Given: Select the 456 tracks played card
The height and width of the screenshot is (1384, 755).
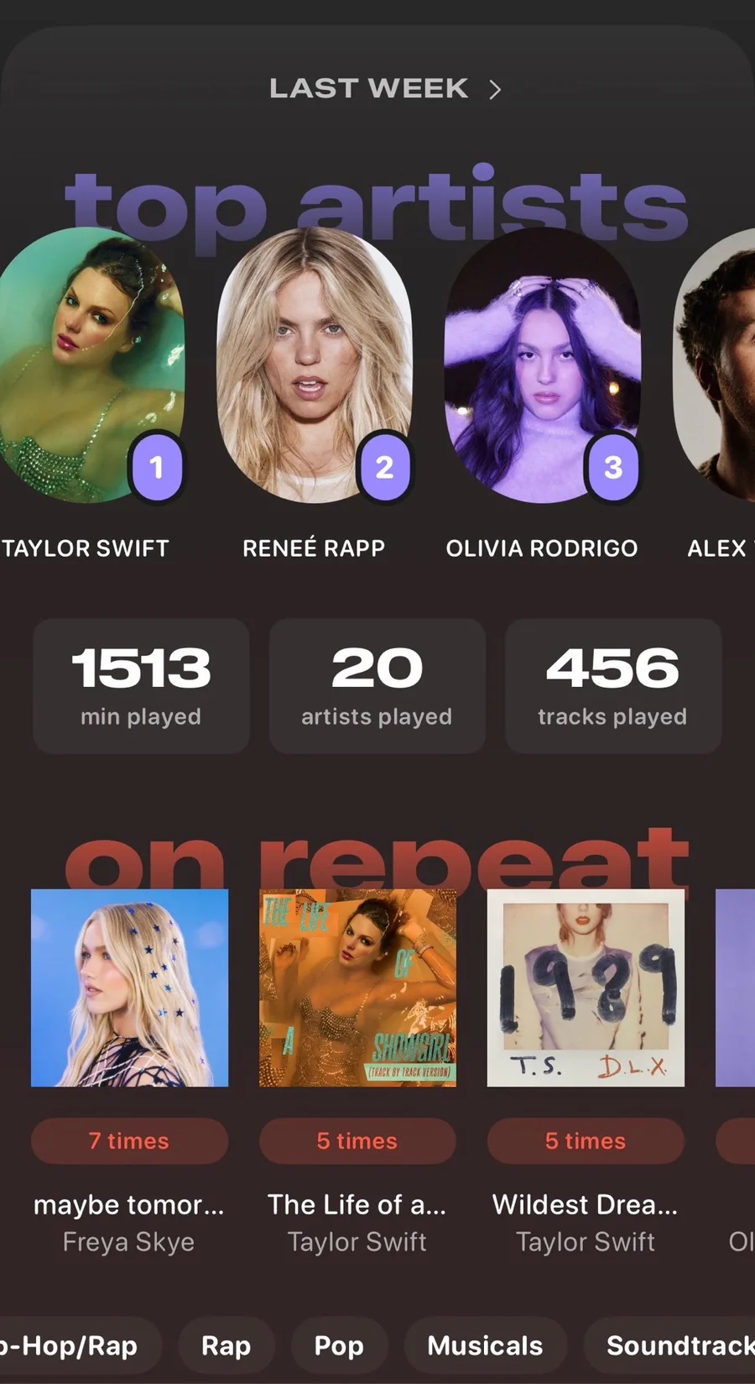Looking at the screenshot, I should coord(613,686).
